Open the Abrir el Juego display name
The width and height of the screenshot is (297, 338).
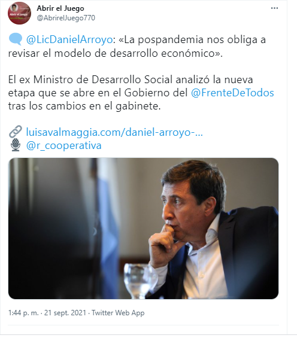[x=60, y=8]
